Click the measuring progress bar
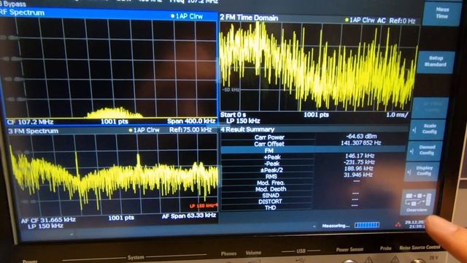Screen dimensions: 467x263 click(x=367, y=225)
